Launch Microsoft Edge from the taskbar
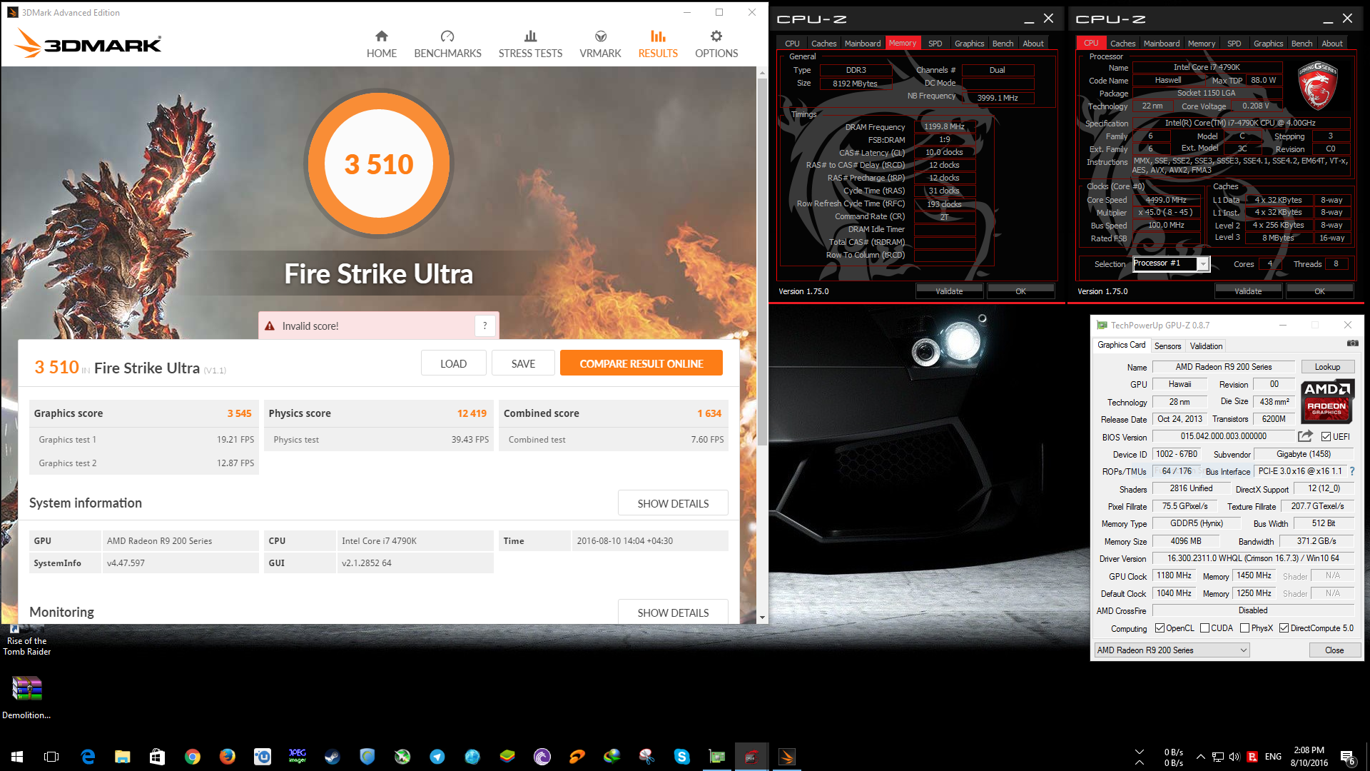 pos(88,757)
